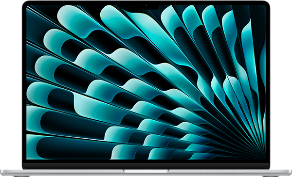Click the thumb groove cutout on laptop base
Screen dimensions: 292x177
[x=146, y=171]
